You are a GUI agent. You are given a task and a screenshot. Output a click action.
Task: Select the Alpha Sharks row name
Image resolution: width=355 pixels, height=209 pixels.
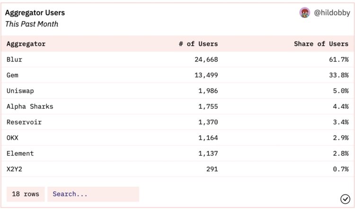[30, 106]
